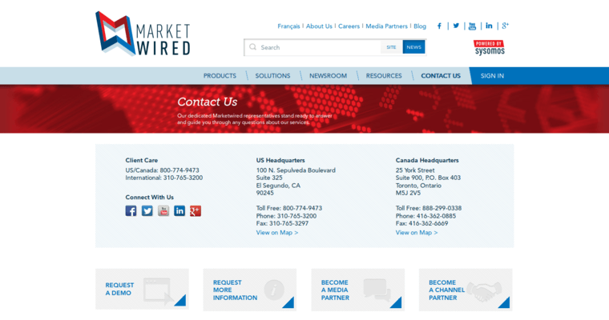The width and height of the screenshot is (609, 320).
Task: Click the Google Plus icon under Connect With Us
Action: point(196,210)
